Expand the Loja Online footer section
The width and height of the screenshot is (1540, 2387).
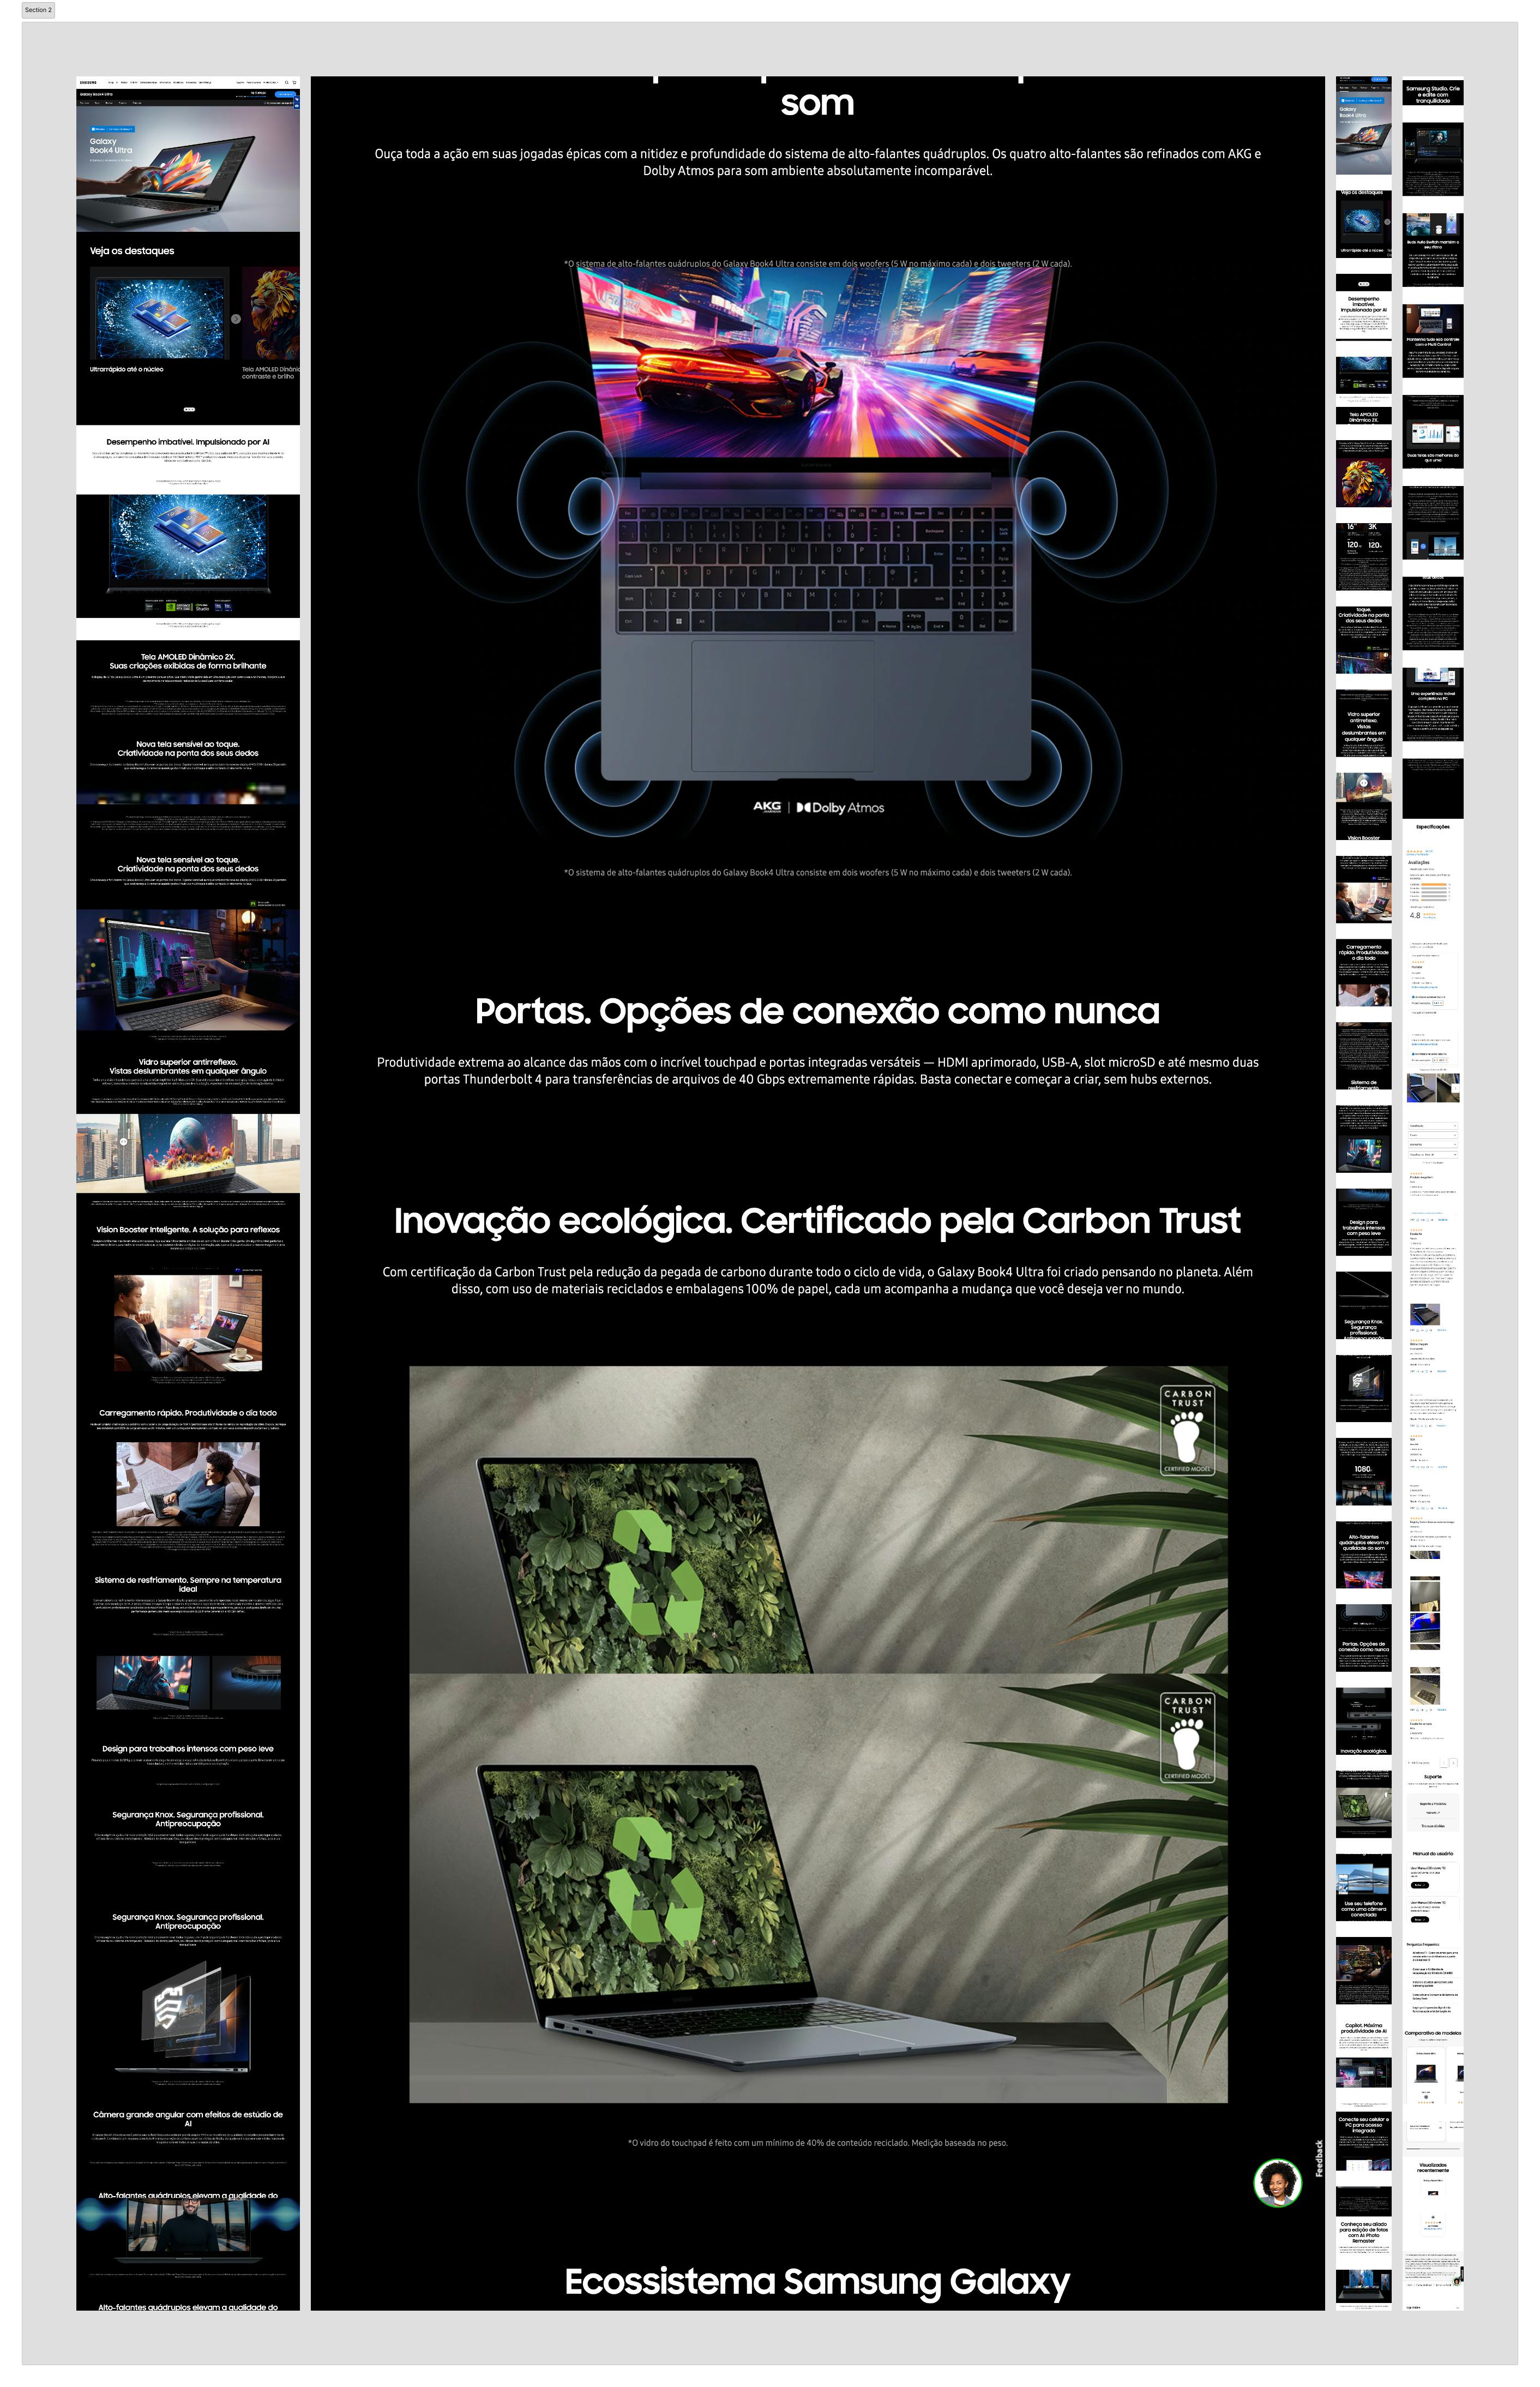coord(1433,2307)
